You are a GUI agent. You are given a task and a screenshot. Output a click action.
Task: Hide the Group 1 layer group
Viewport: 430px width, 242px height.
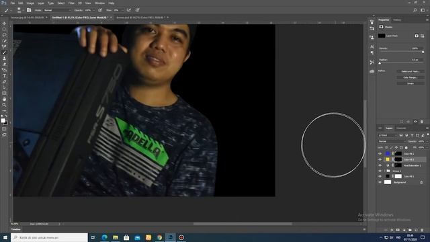pyautogui.click(x=380, y=171)
